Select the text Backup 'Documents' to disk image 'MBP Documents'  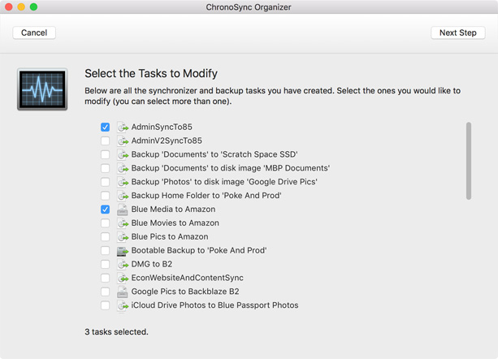point(231,168)
